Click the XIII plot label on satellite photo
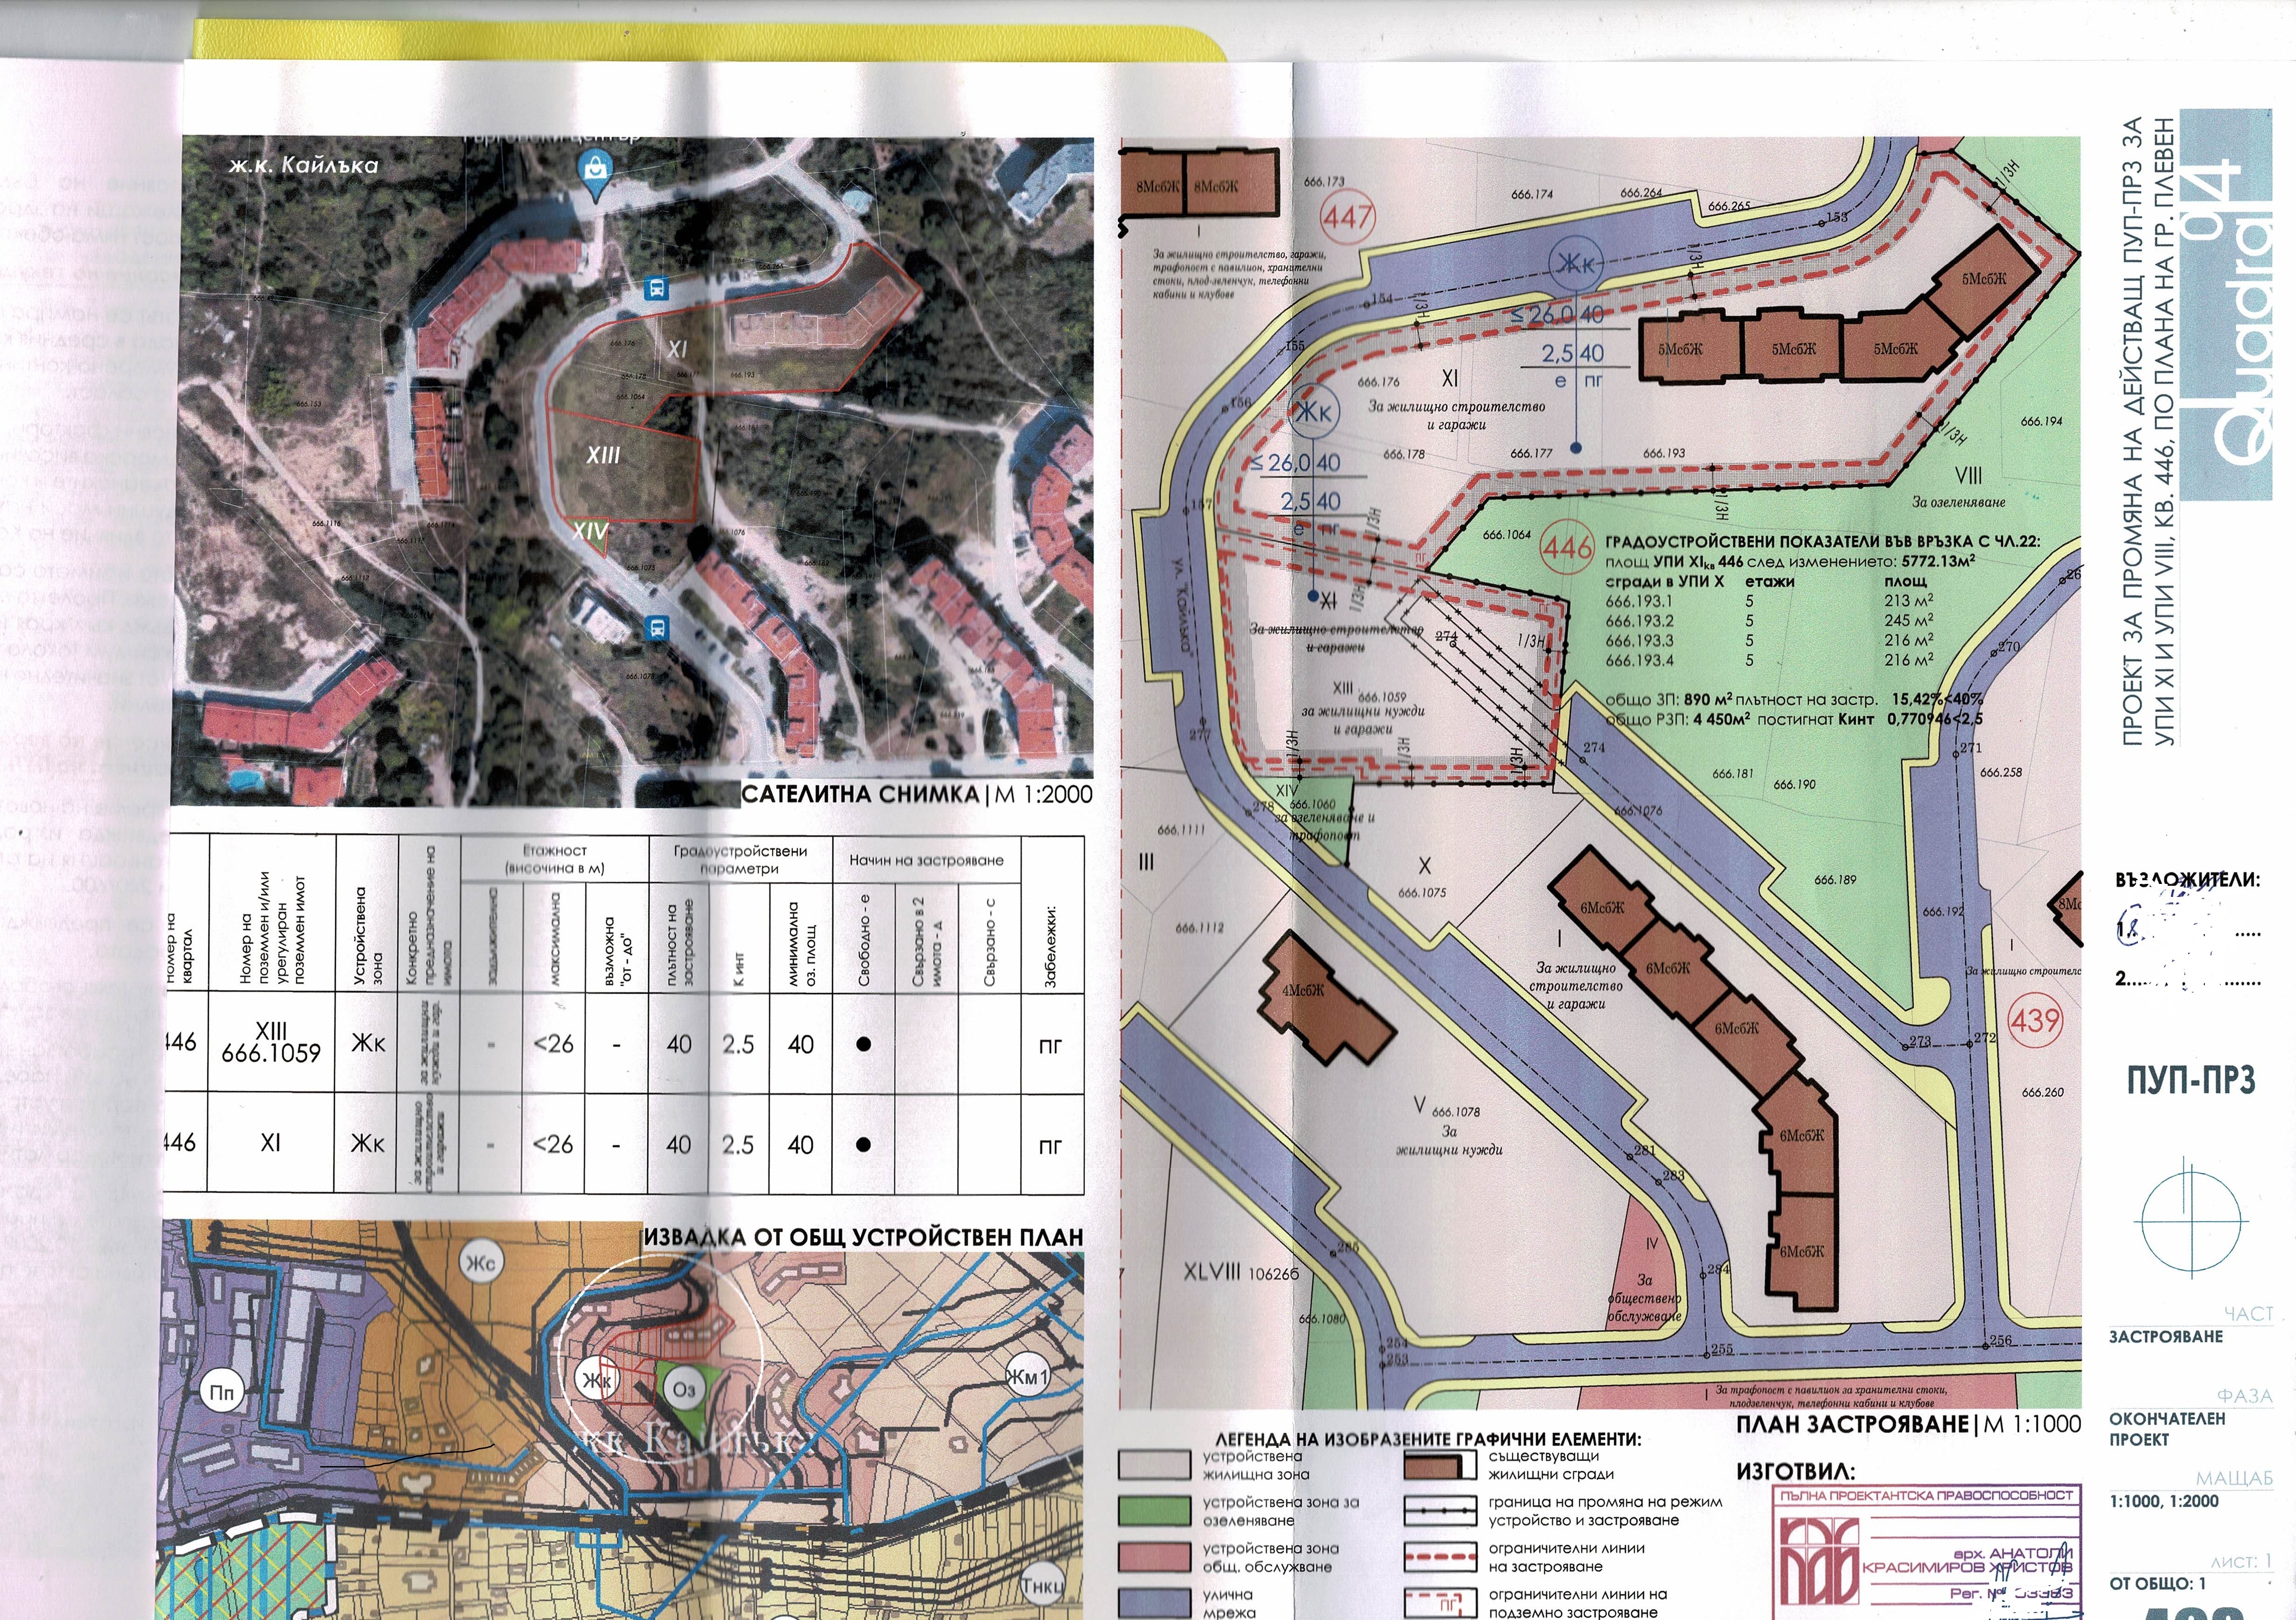The width and height of the screenshot is (2296, 1620). point(603,455)
